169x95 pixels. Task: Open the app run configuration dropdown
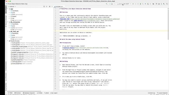coord(112,4)
